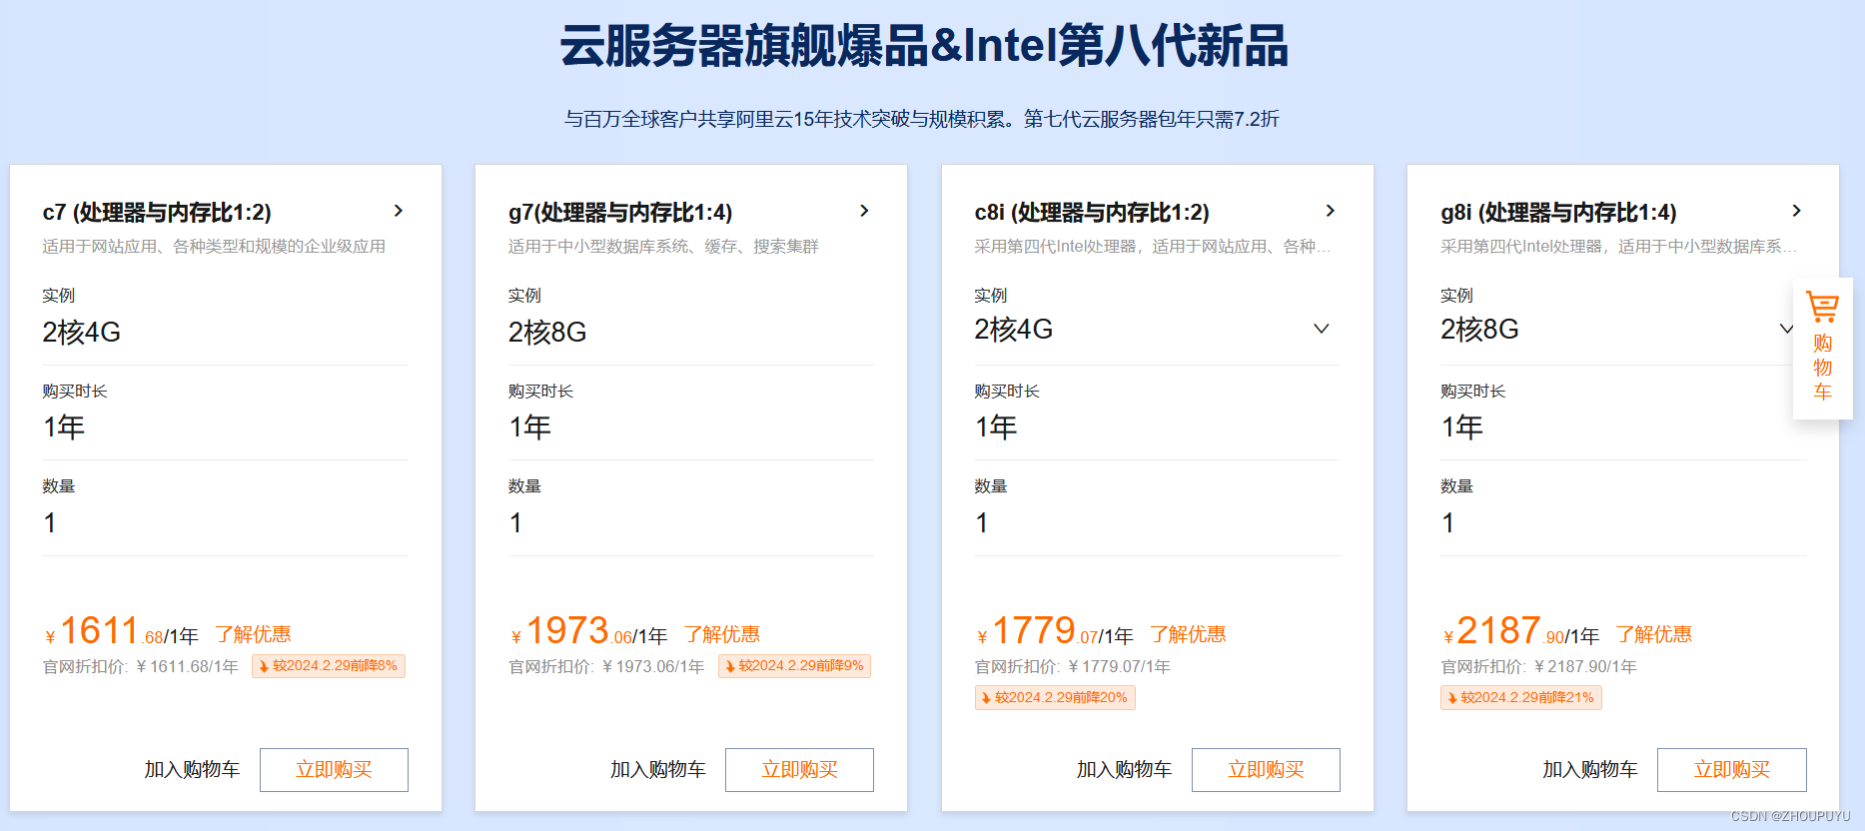Viewport: 1865px width, 831px height.
Task: Click 立即购买 on the g7 card
Action: [x=799, y=770]
